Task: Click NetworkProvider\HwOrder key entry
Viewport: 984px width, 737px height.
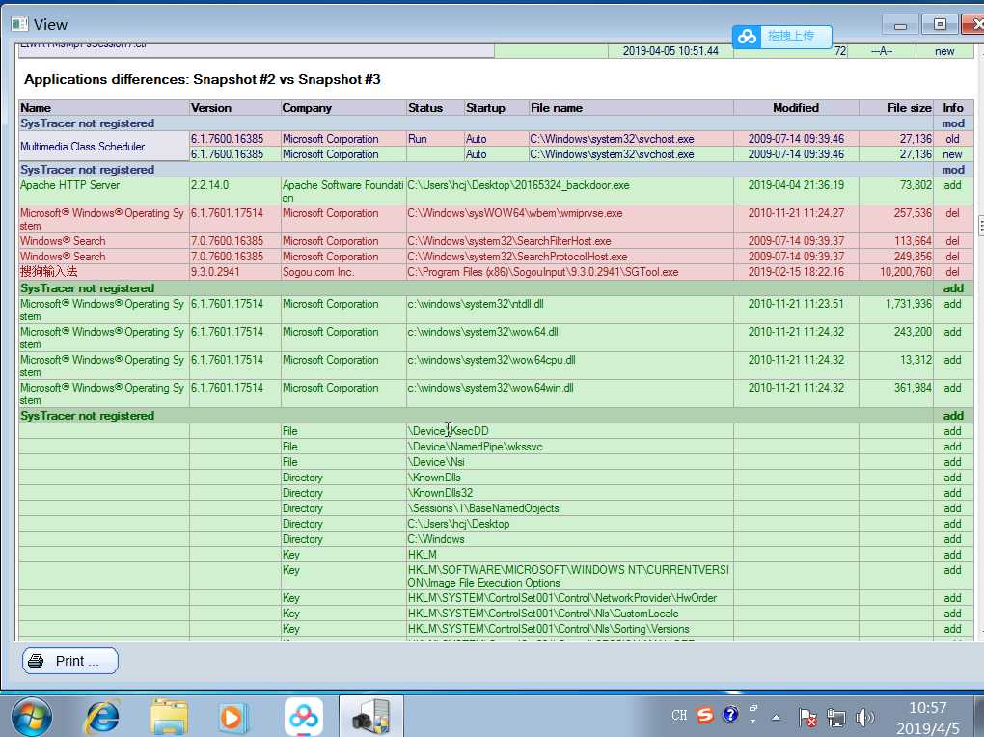Action: pos(562,598)
